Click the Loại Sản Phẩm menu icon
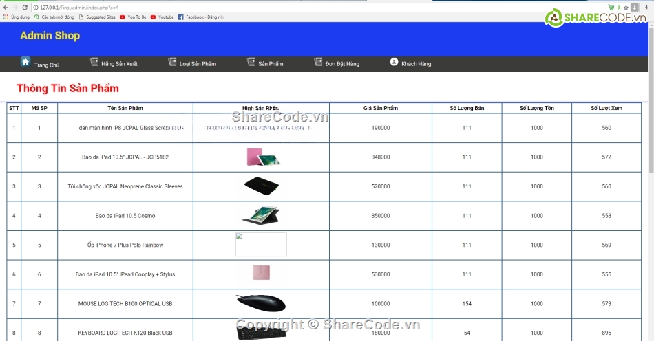The image size is (654, 341). point(173,62)
